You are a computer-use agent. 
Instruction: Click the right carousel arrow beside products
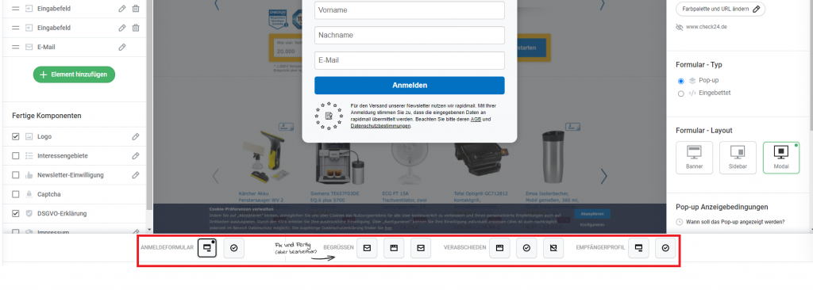pyautogui.click(x=603, y=177)
